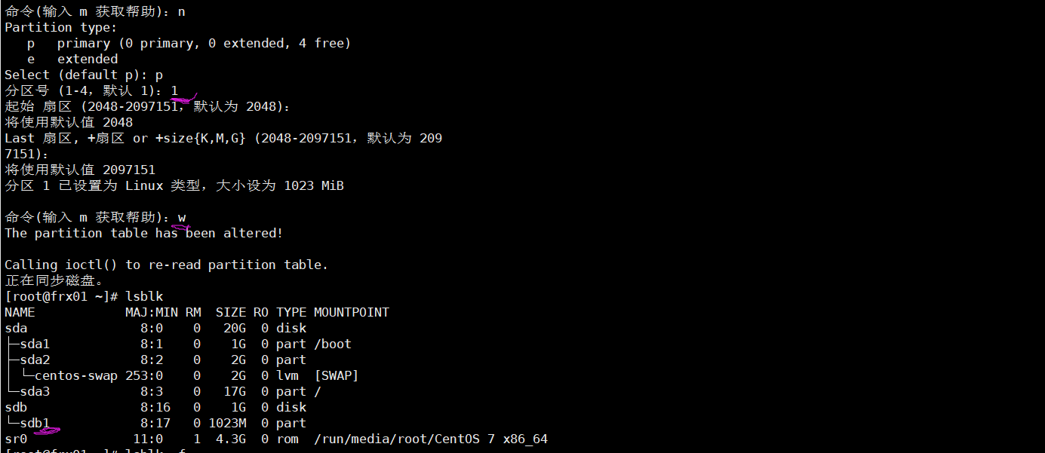
Task: Select the centos-swap lvm entry
Action: (x=76, y=375)
